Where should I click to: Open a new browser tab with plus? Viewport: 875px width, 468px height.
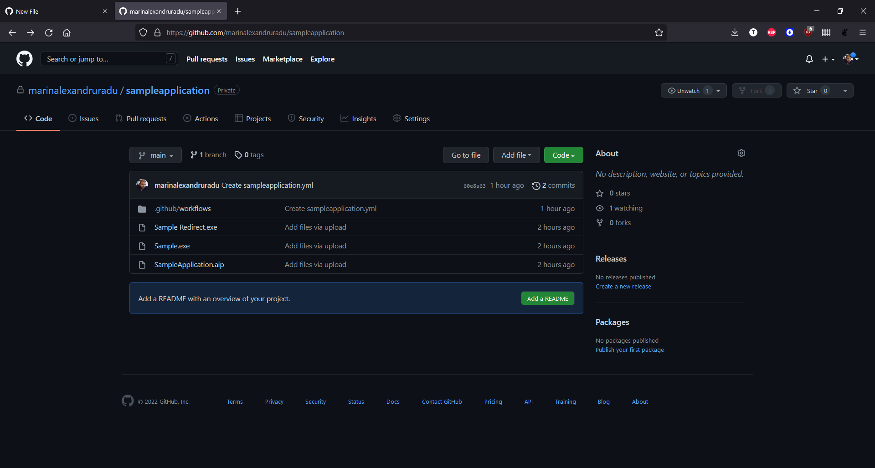238,11
